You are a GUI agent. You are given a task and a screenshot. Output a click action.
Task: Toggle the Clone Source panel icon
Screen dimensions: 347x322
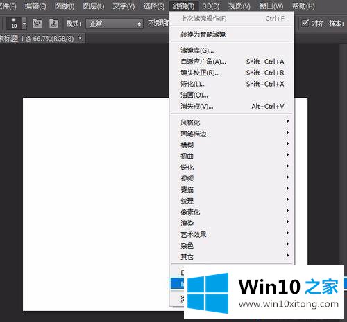click(x=53, y=24)
